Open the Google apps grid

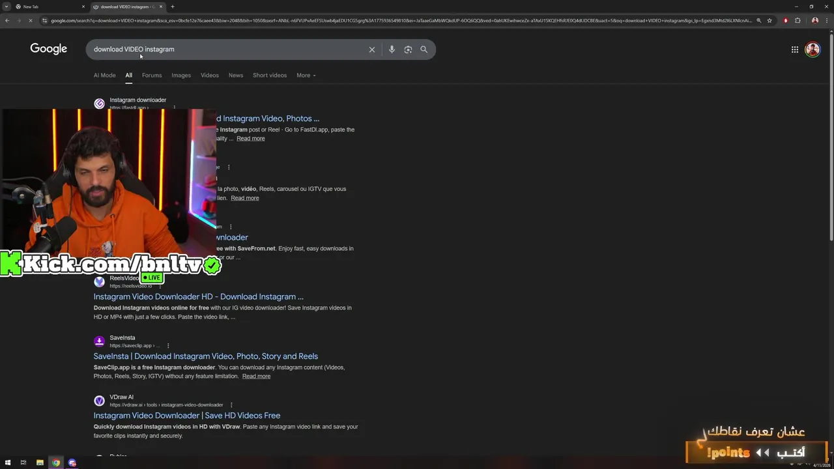click(x=795, y=50)
